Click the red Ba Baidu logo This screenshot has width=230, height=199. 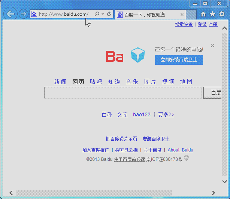(x=115, y=56)
